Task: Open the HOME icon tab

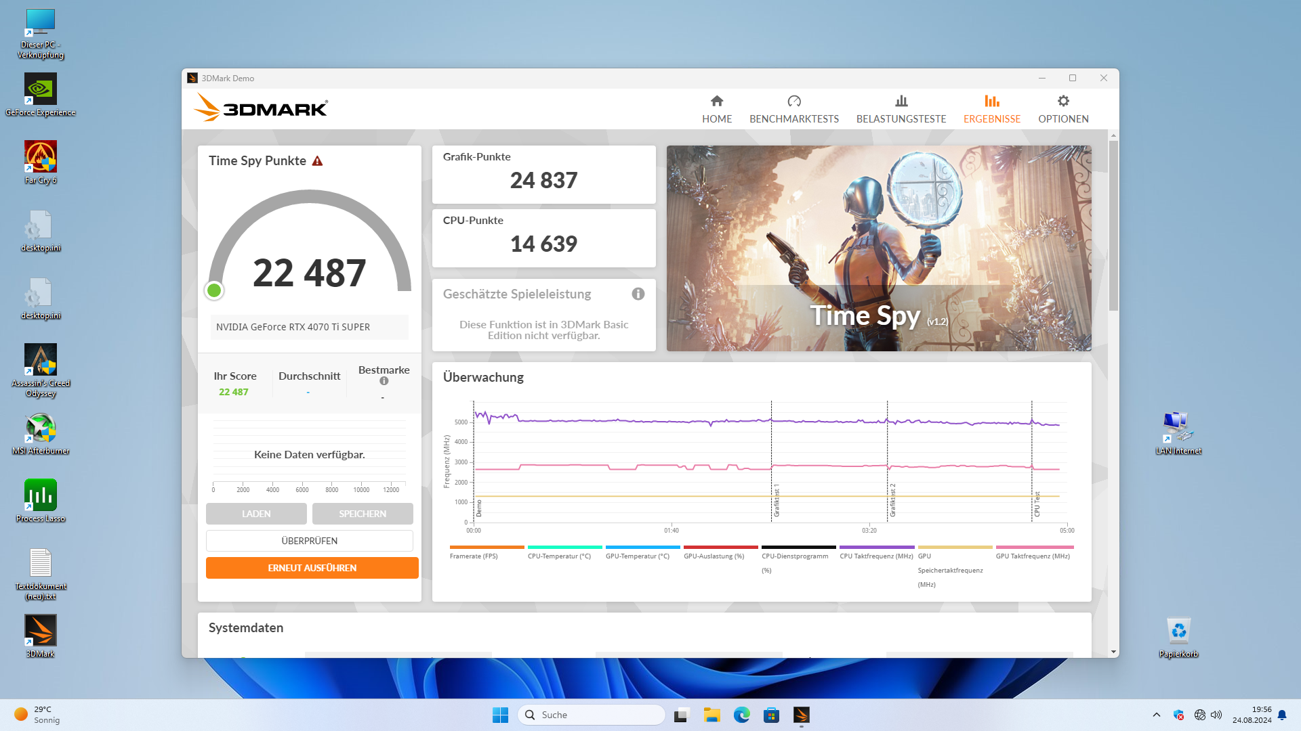Action: point(716,102)
